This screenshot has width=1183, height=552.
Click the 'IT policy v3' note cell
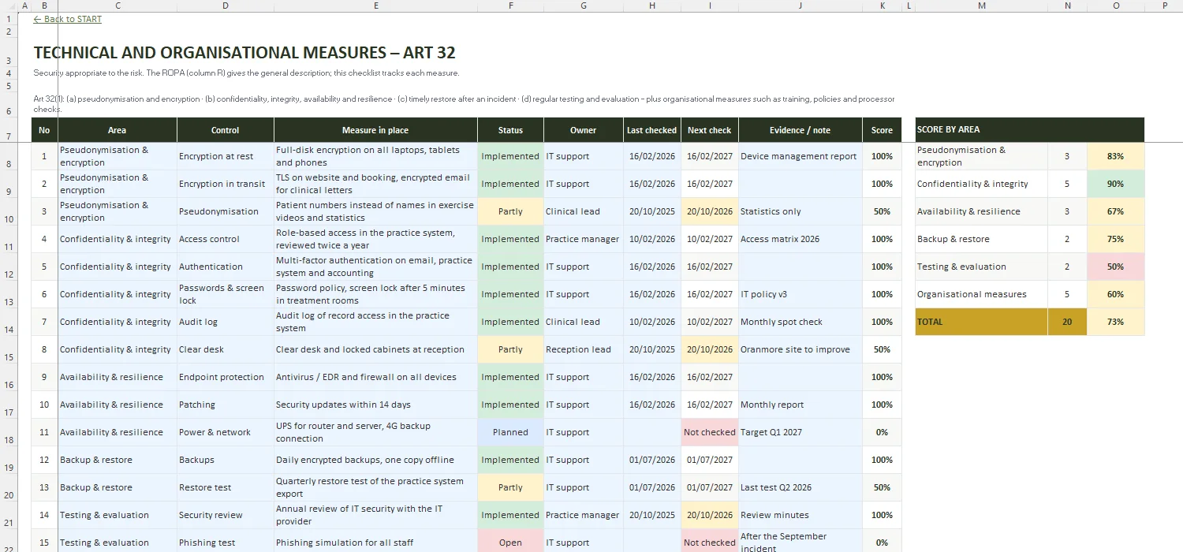[800, 294]
